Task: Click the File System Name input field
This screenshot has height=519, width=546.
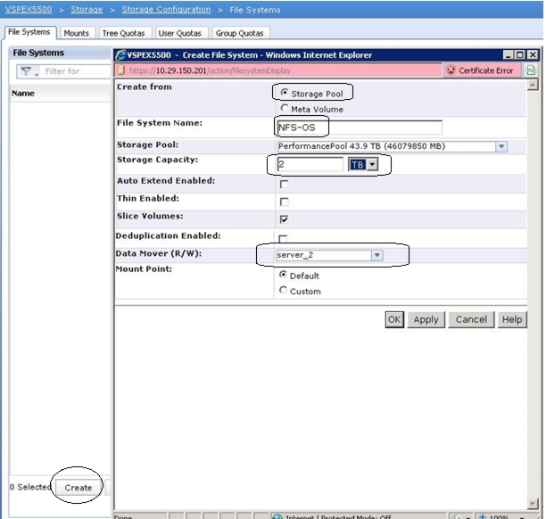Action: [360, 128]
